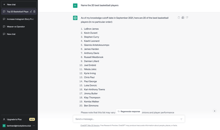Open the ChatGPT Mar 23 Version link
Screen dimensions: 220x130
90,126
